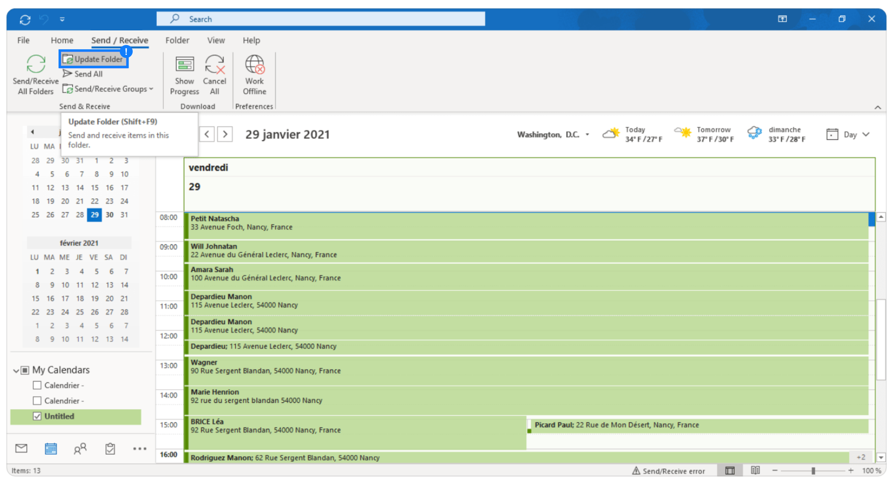The image size is (893, 484).
Task: Open the BRICE Léa appointment
Action: (355, 432)
